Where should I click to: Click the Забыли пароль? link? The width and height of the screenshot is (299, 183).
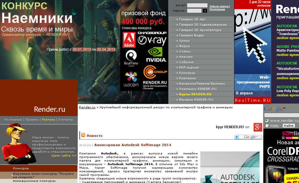[x=220, y=6]
